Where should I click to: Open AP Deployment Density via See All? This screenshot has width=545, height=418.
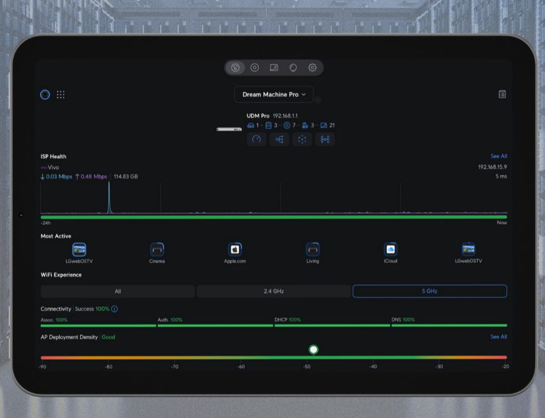click(x=497, y=337)
